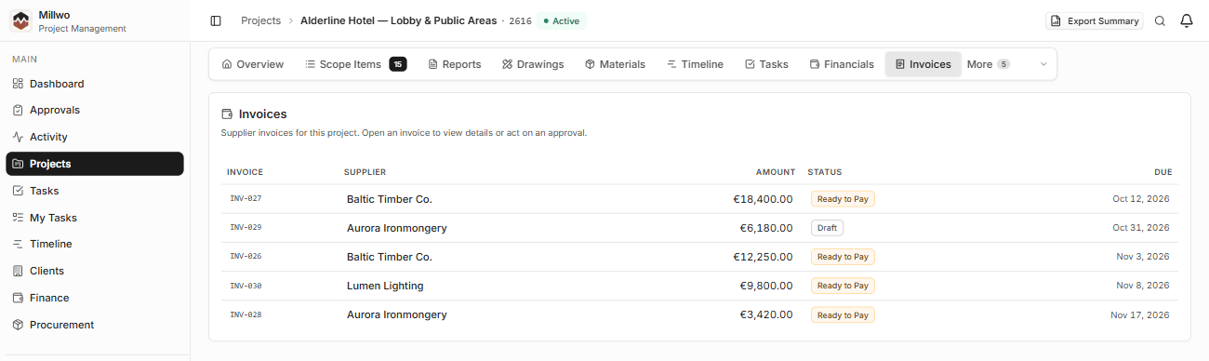Open invoice INV-026
The image size is (1209, 361).
(699, 257)
